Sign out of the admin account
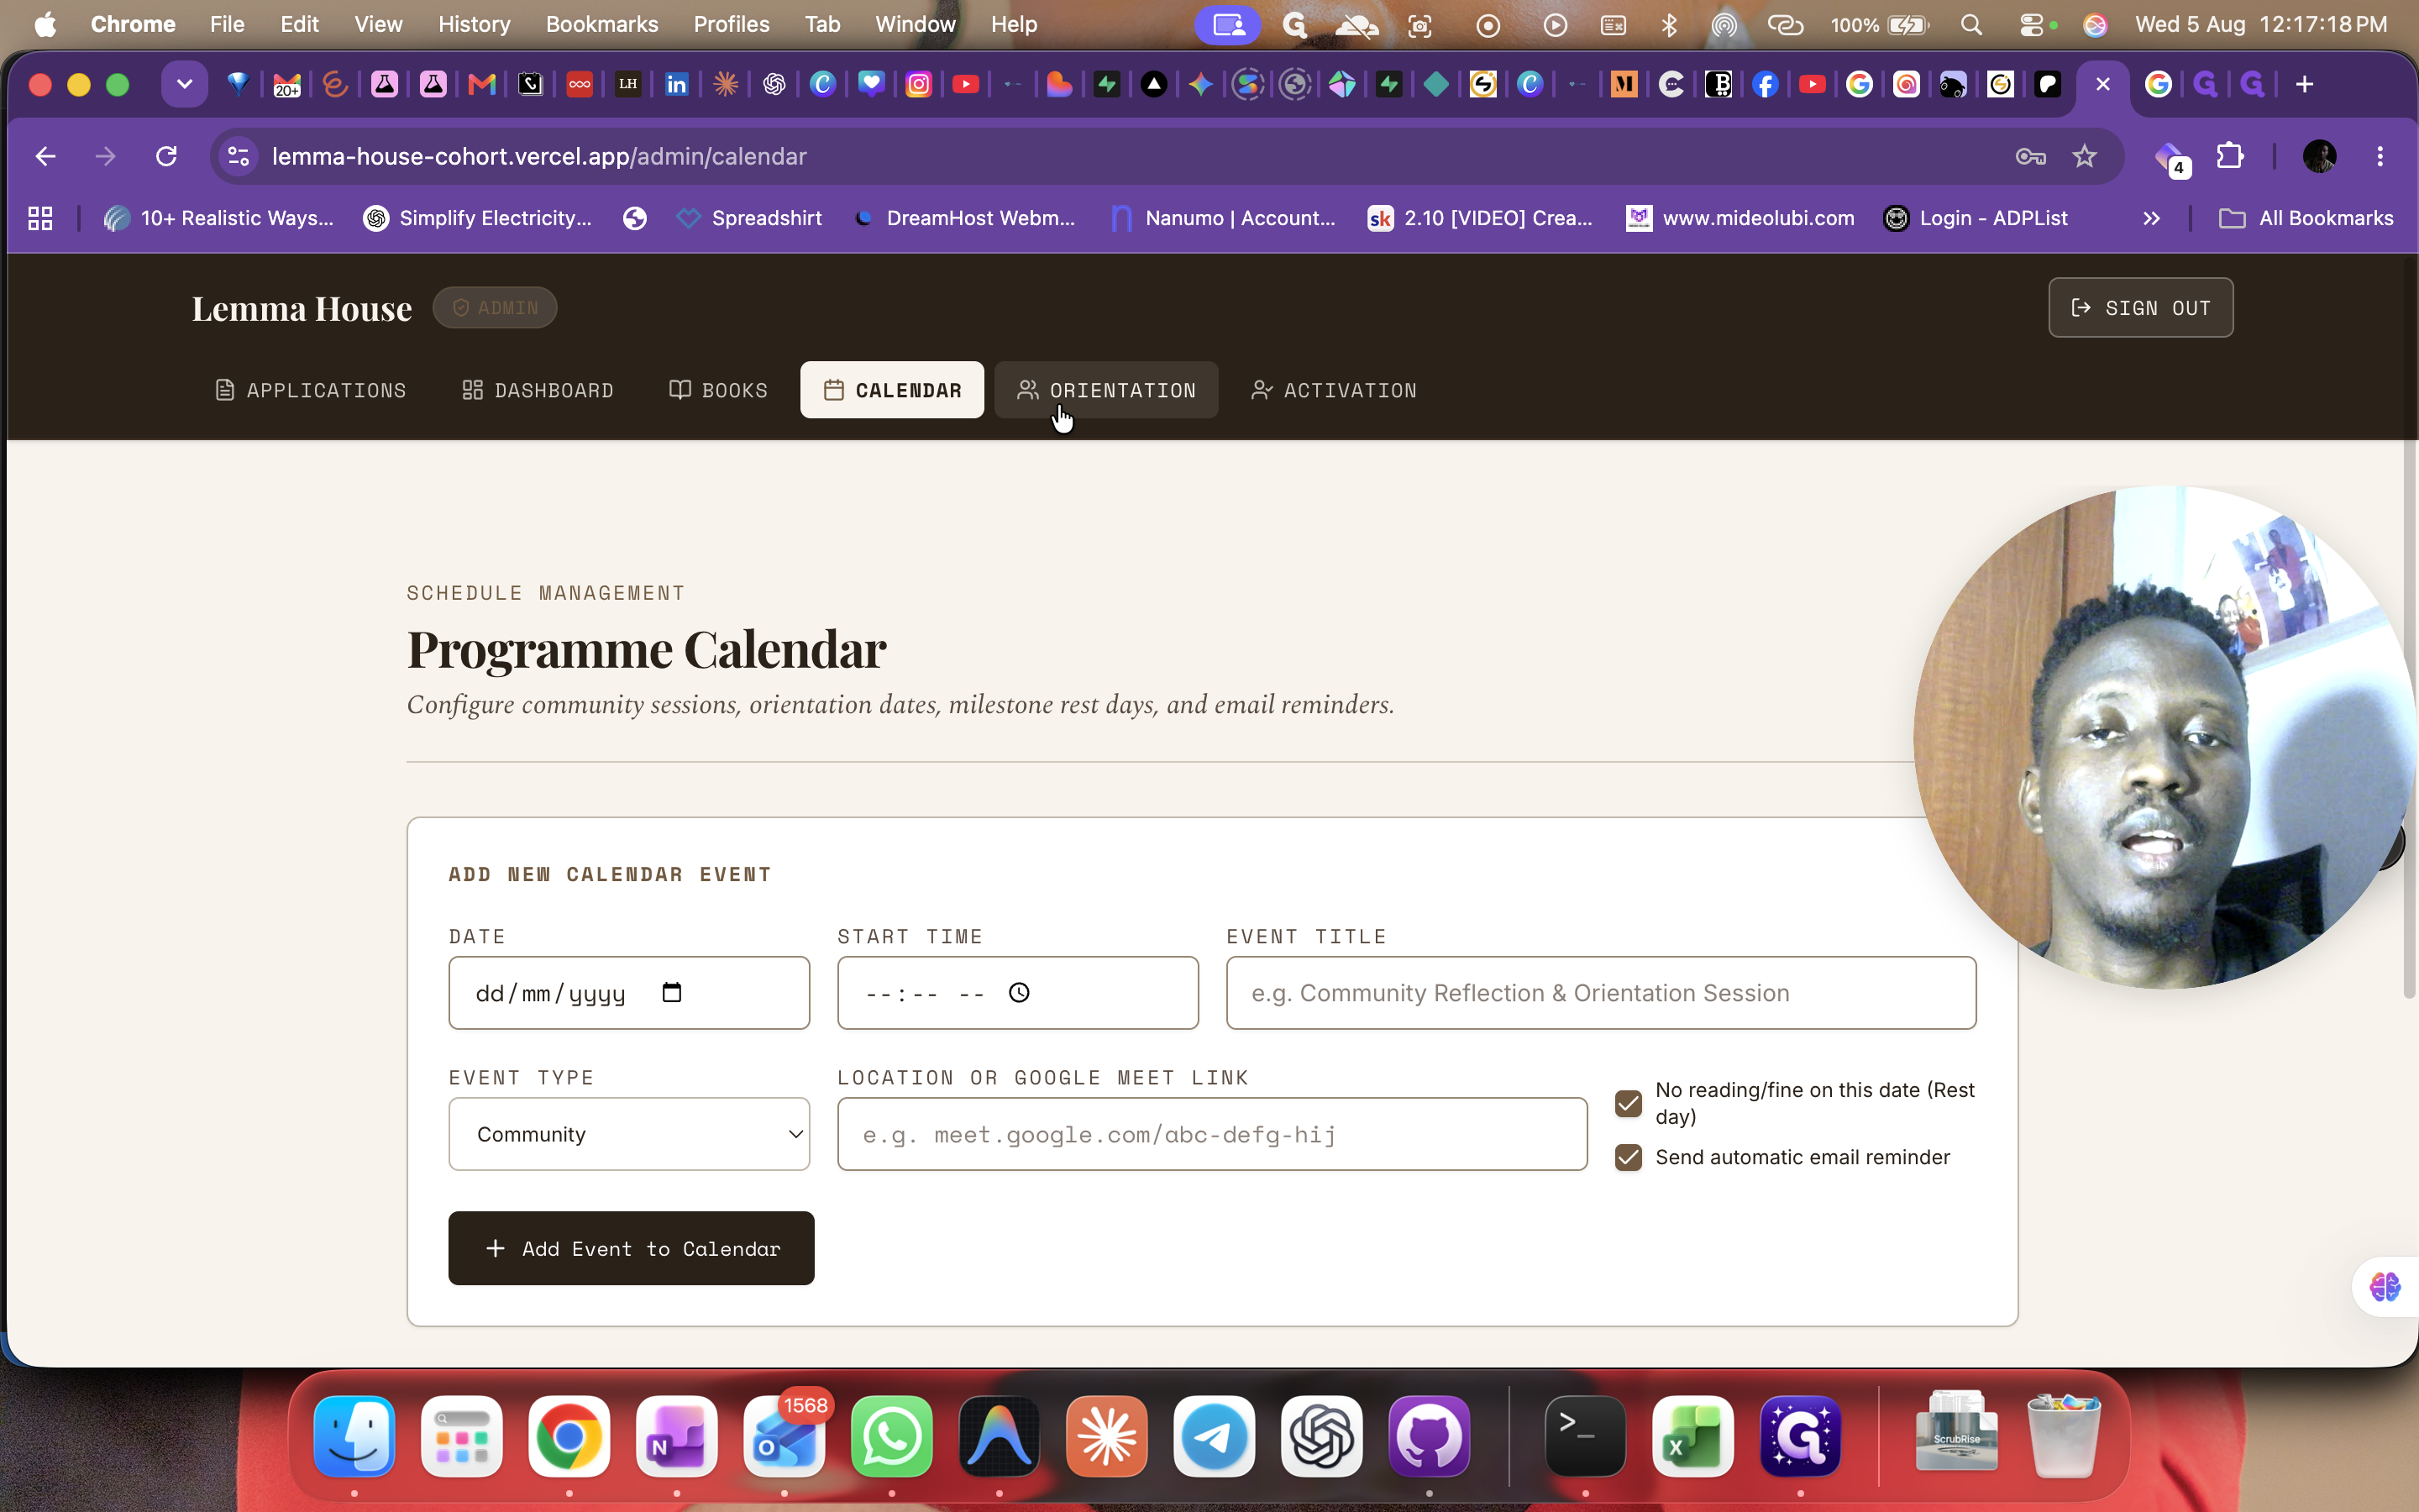Screen dimensions: 2419x1512 (2140, 308)
